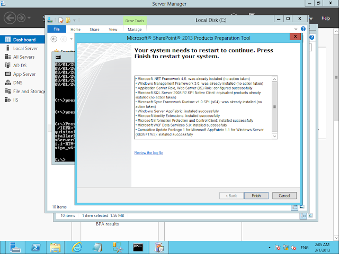Screen dimensions: 339x254
Task: Open the clock showing 2:05 AM
Action: [322, 248]
